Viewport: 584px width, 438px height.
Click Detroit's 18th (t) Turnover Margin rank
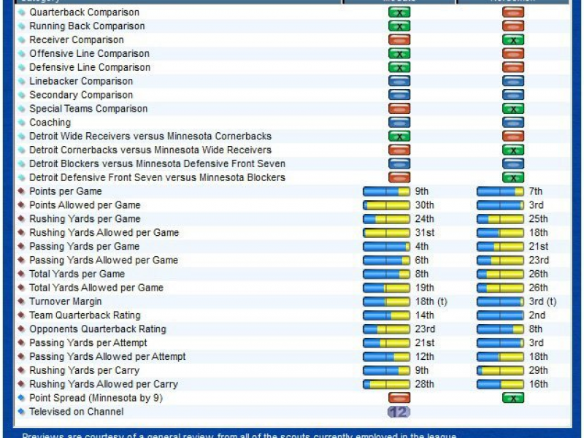click(431, 301)
